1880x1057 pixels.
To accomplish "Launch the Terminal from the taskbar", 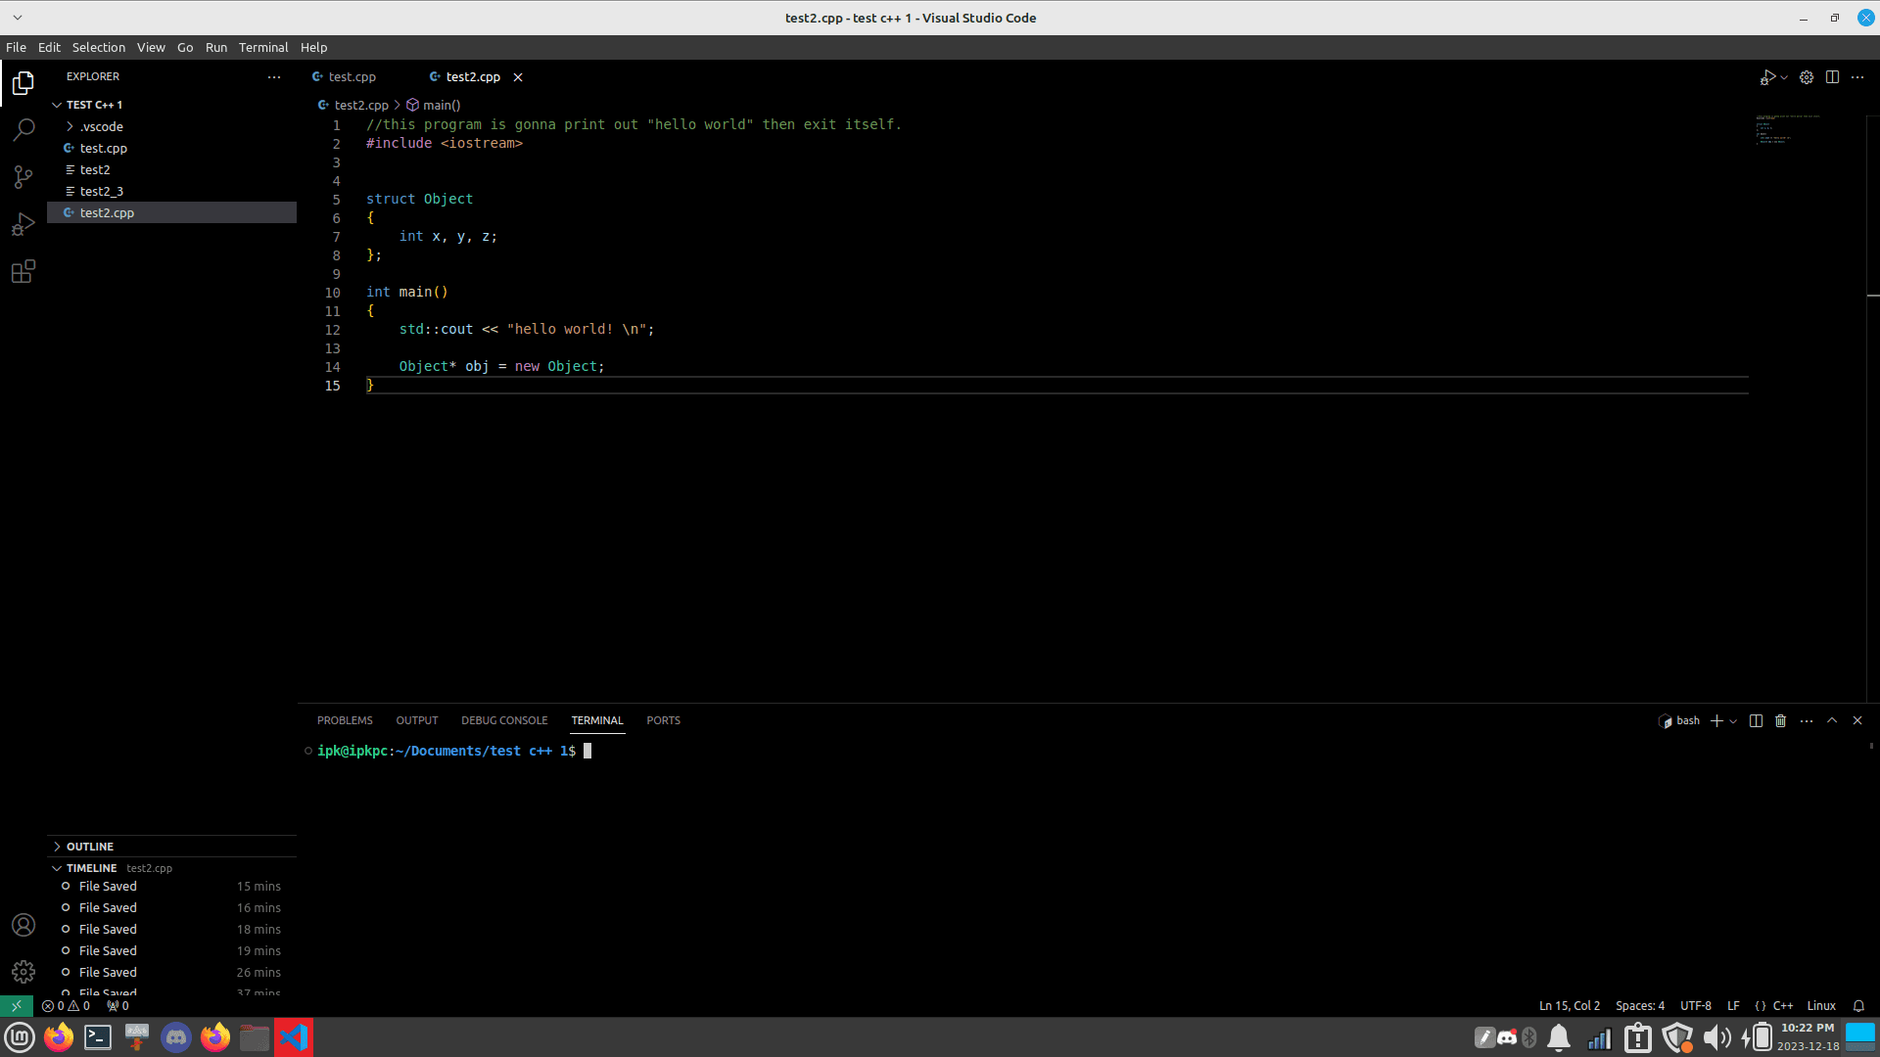I will (98, 1037).
